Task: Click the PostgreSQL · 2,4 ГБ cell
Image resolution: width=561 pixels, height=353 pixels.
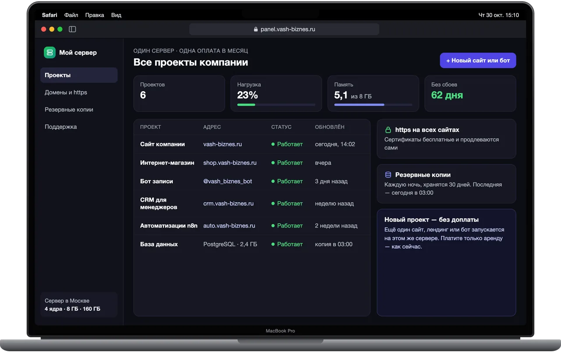Action: pos(230,244)
